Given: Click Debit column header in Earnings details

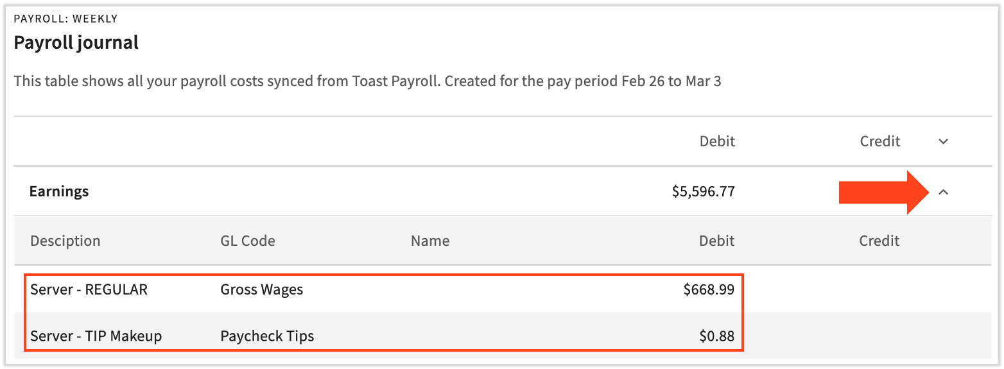Looking at the screenshot, I should pyautogui.click(x=717, y=241).
